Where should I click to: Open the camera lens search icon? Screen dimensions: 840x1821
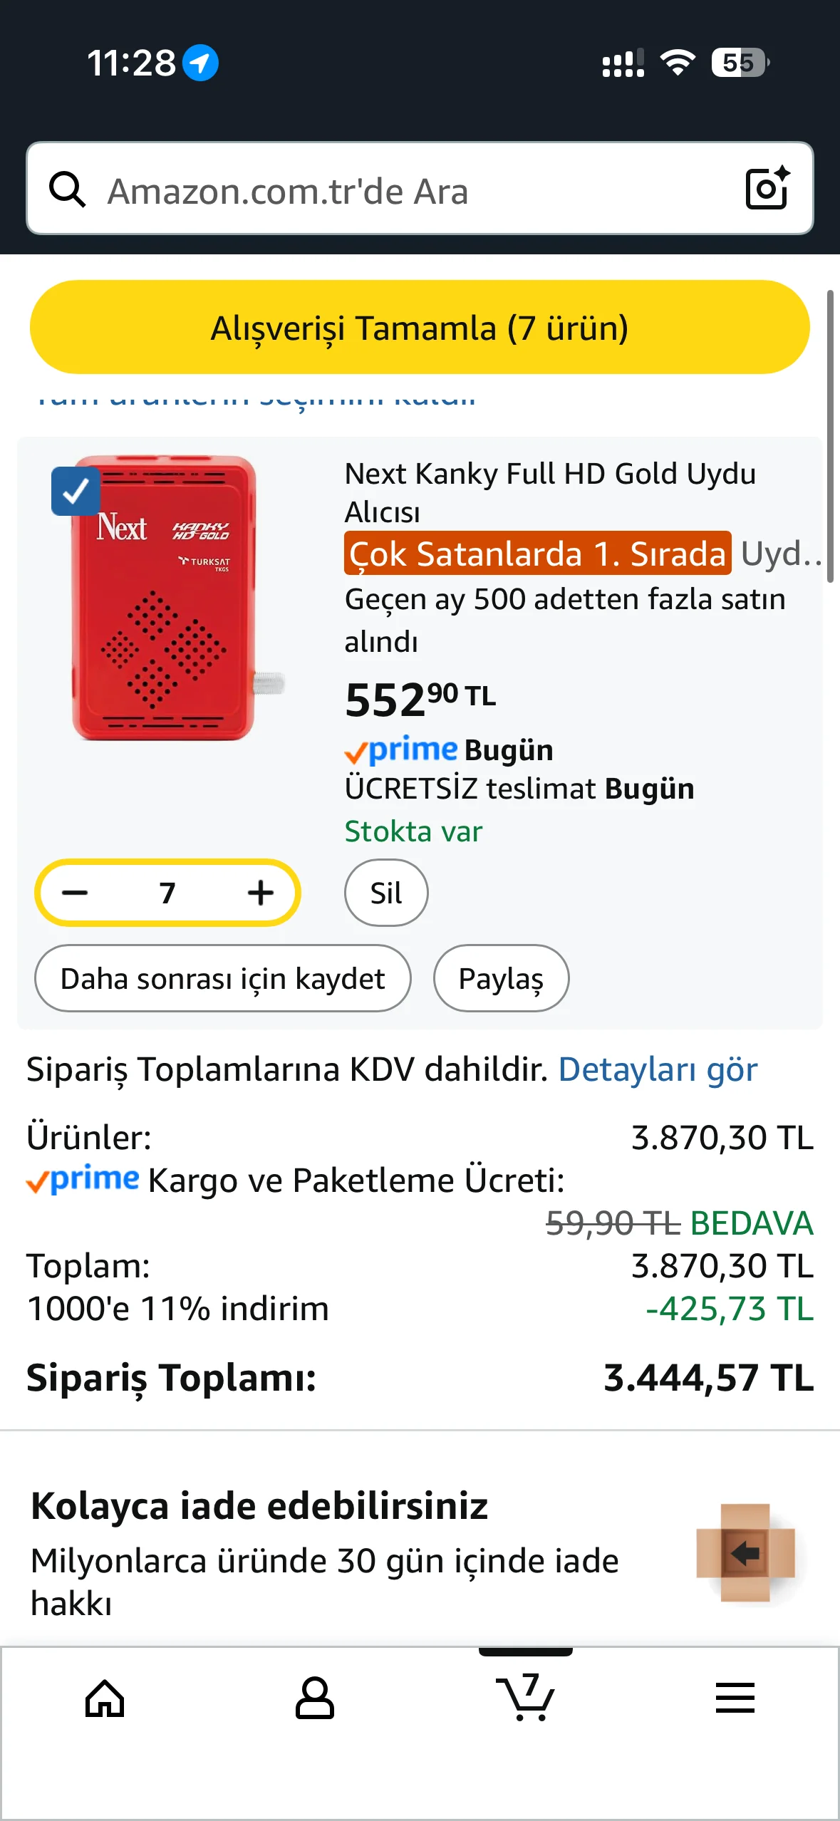point(767,188)
